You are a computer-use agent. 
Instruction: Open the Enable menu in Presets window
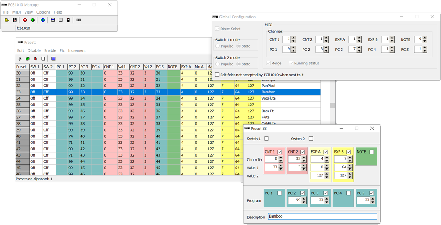(x=50, y=51)
